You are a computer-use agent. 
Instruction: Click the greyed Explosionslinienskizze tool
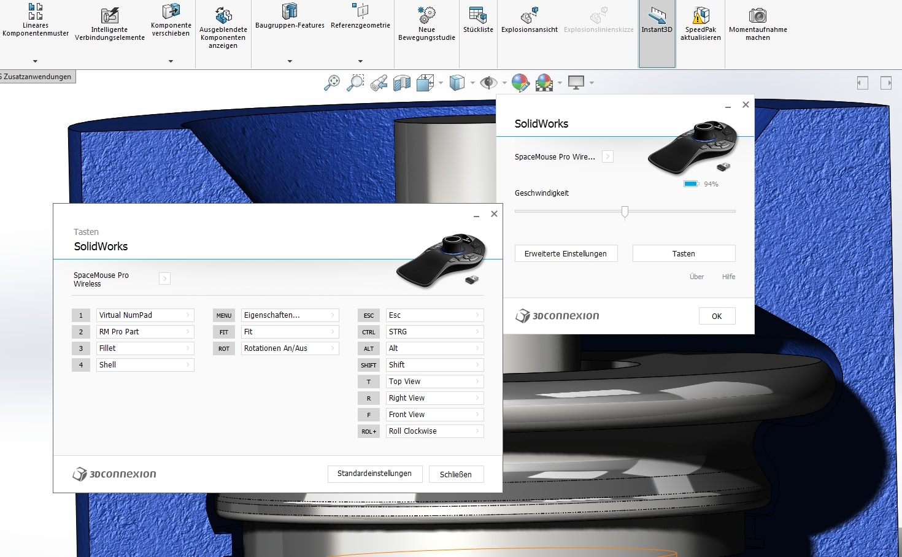pyautogui.click(x=599, y=20)
